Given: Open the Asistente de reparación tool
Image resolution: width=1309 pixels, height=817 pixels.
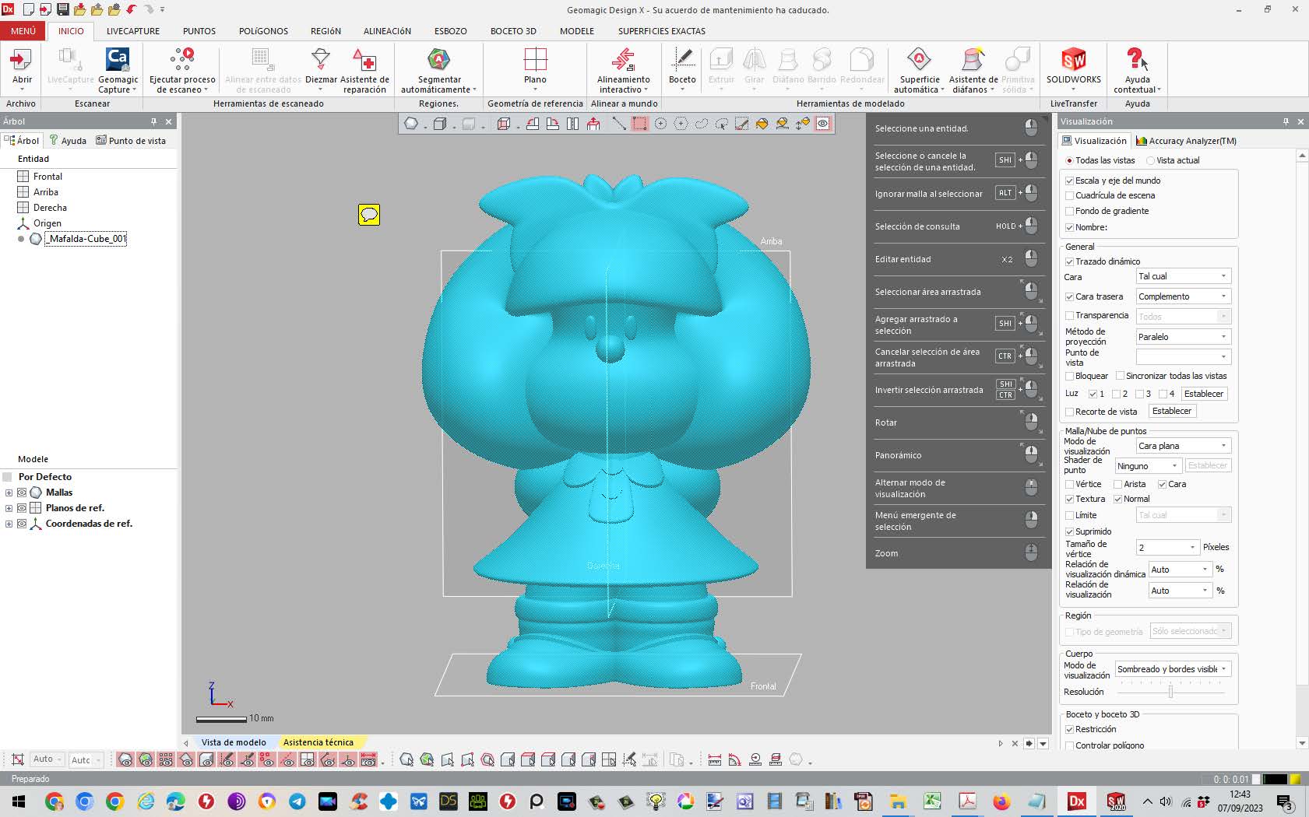Looking at the screenshot, I should (x=364, y=69).
